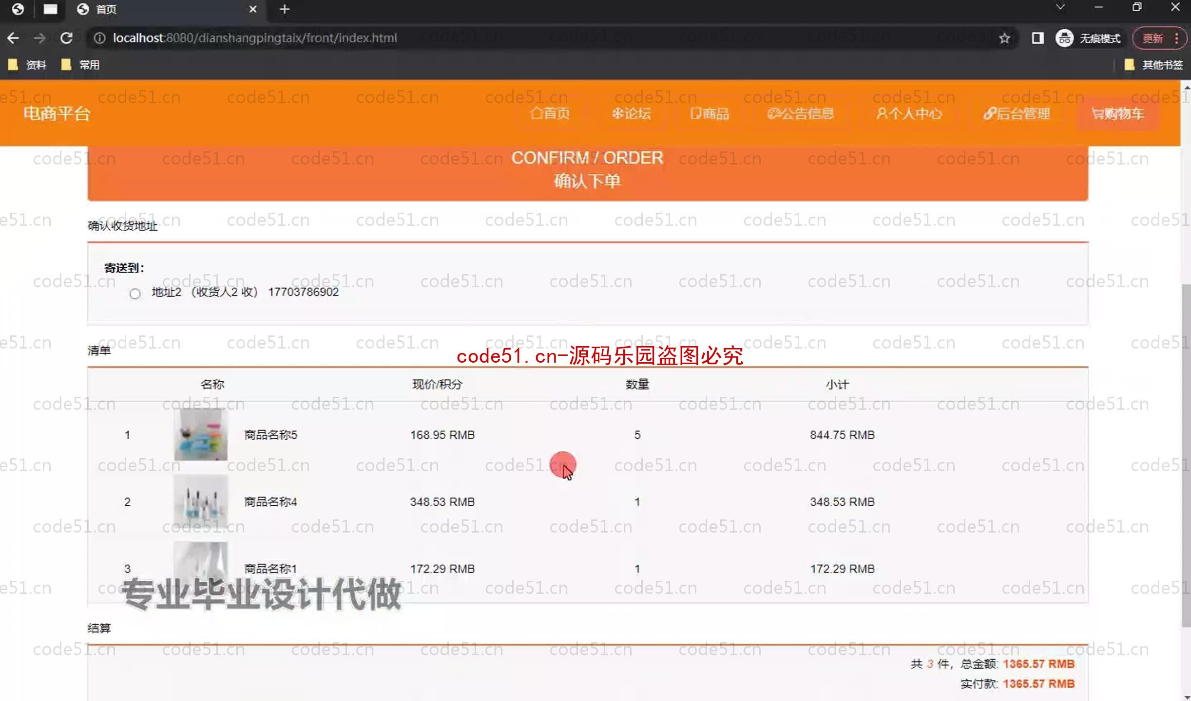Expand 结算 checkout section
1191x701 pixels.
pos(98,627)
